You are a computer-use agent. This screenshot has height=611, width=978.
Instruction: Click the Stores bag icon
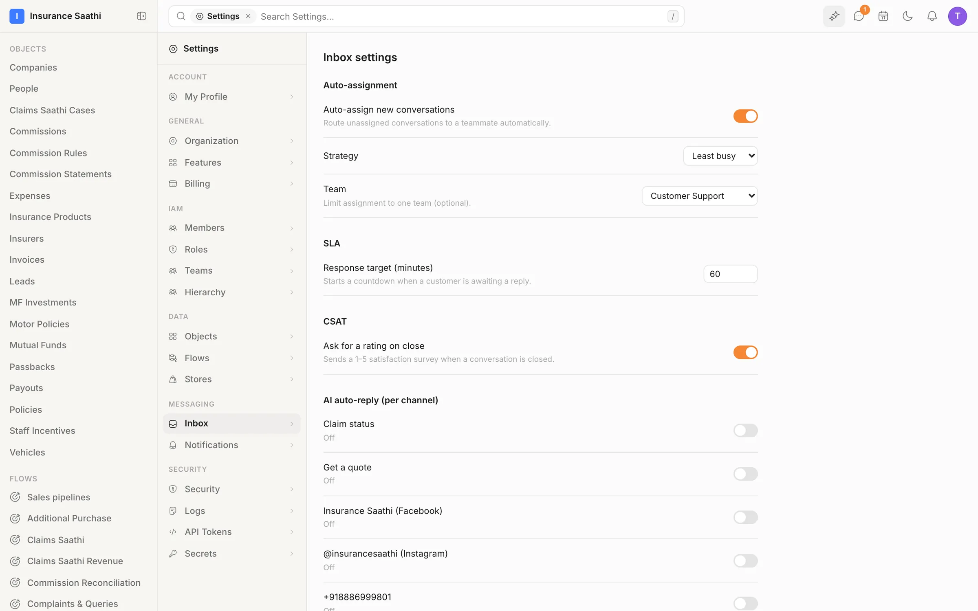pos(173,379)
